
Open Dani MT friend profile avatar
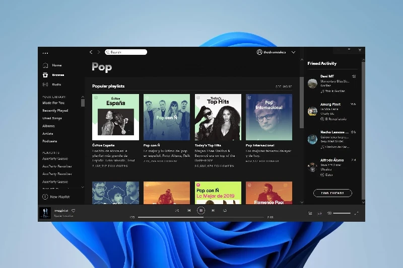pyautogui.click(x=312, y=83)
